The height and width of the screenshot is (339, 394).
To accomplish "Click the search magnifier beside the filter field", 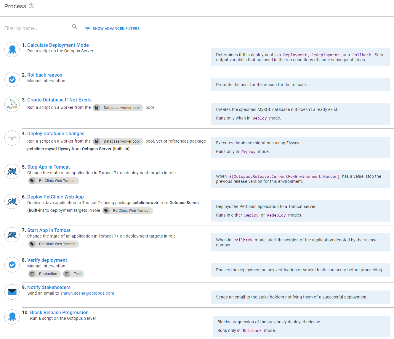I will coord(74,26).
